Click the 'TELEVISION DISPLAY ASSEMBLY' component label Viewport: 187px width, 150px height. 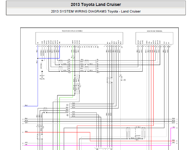tap(72, 31)
